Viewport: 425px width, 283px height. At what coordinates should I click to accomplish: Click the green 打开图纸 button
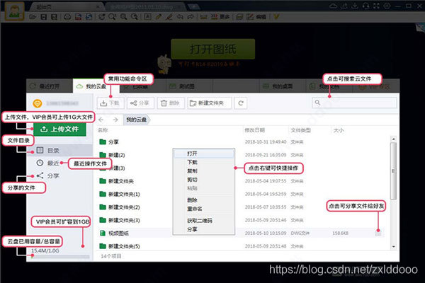pyautogui.click(x=213, y=49)
